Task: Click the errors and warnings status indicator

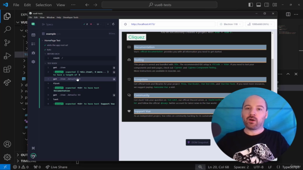Action: [21, 167]
